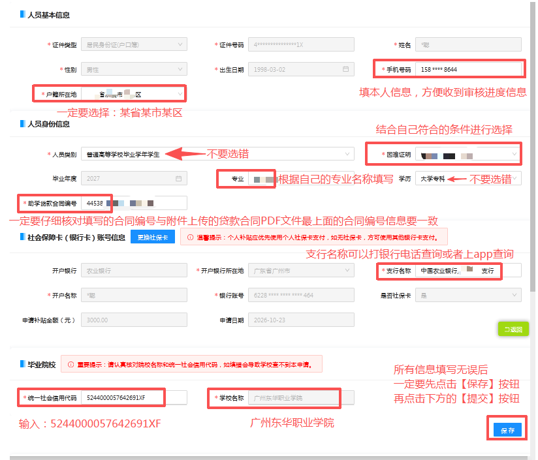Open the 开户银行所在地 dropdown
The image size is (538, 460).
tap(301, 270)
